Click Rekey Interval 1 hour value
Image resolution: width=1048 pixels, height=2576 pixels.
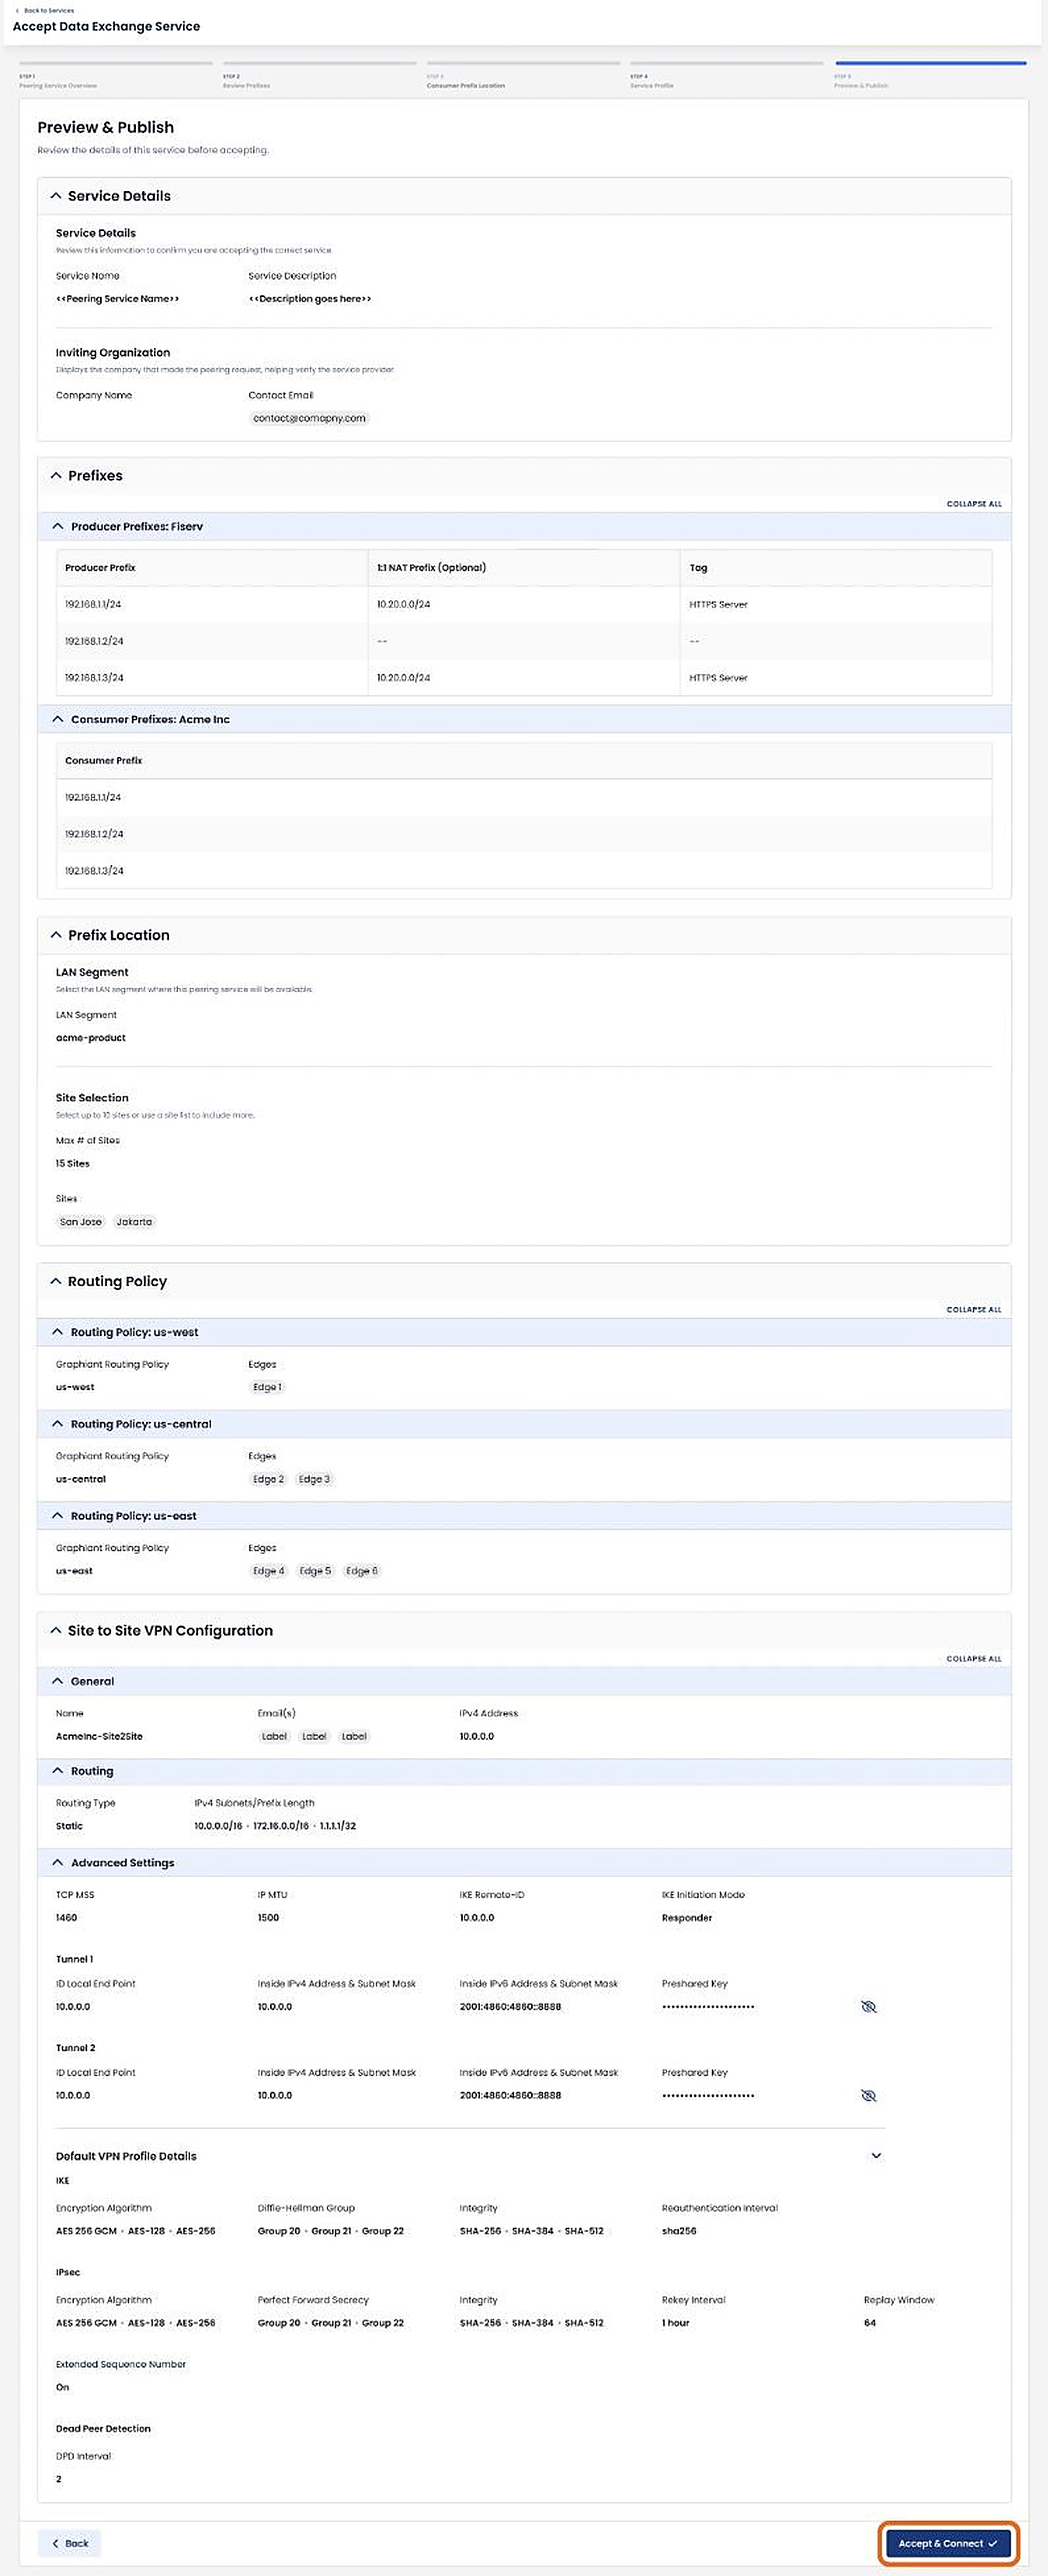click(675, 2323)
